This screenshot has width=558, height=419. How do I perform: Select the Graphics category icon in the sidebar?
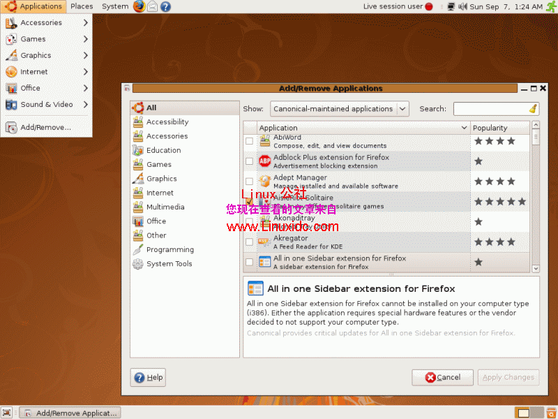(x=139, y=179)
